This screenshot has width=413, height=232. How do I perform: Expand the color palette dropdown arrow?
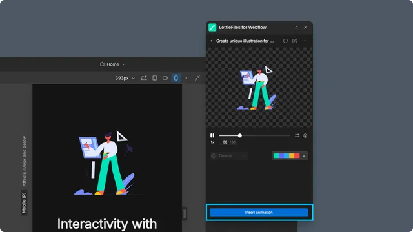(x=304, y=156)
